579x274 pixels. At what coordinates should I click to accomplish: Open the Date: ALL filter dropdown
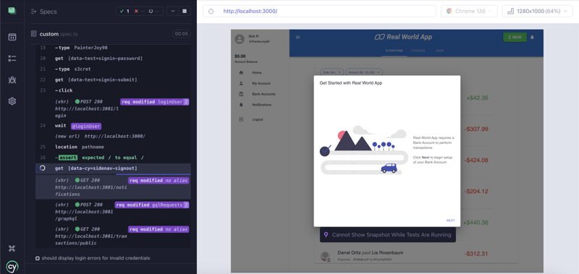click(331, 72)
